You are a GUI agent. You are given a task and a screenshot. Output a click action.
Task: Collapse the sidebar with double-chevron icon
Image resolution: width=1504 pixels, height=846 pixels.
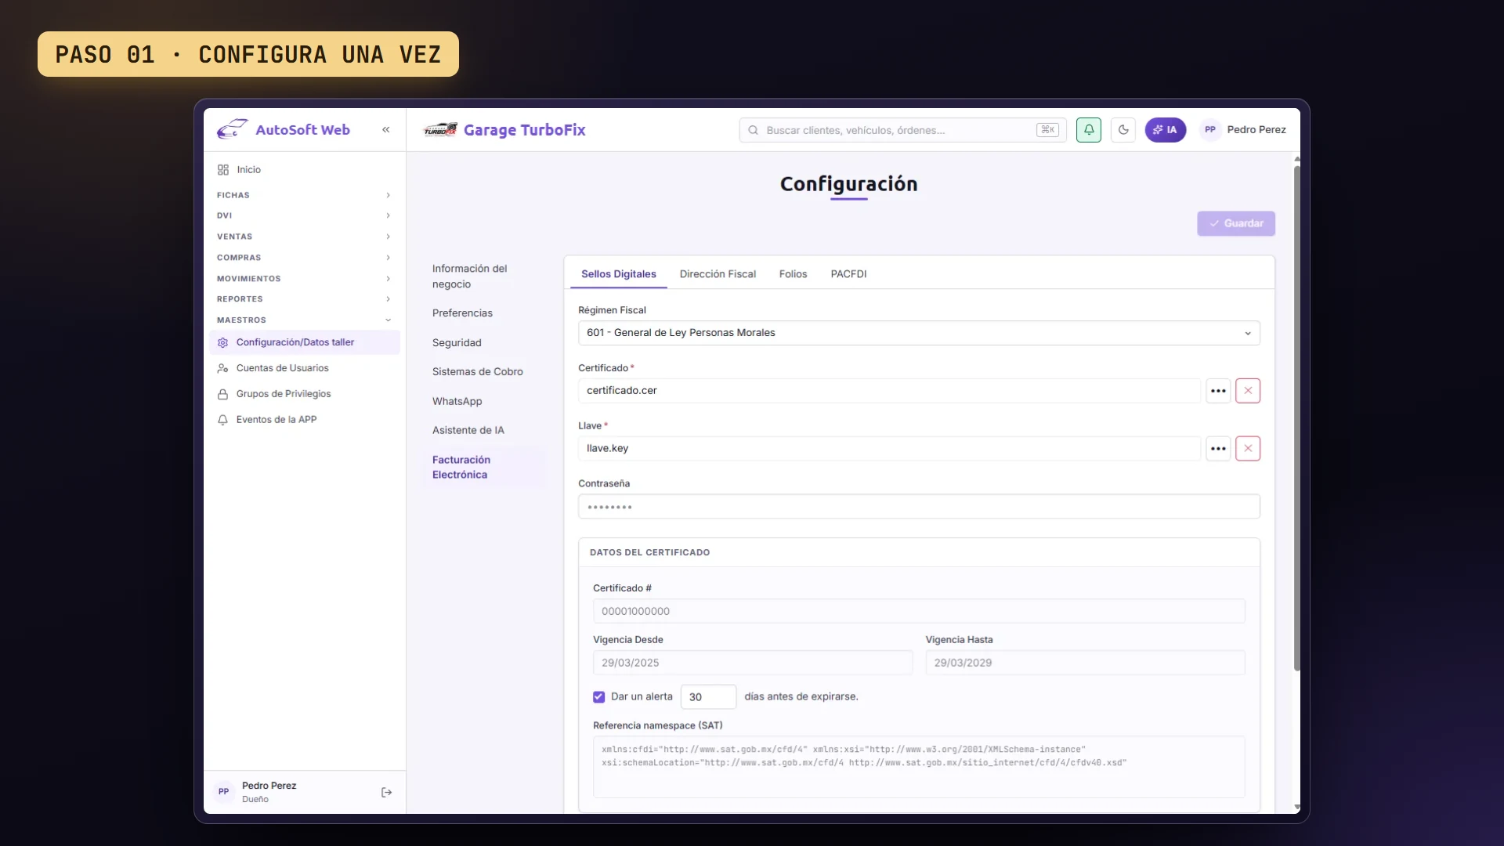(386, 130)
